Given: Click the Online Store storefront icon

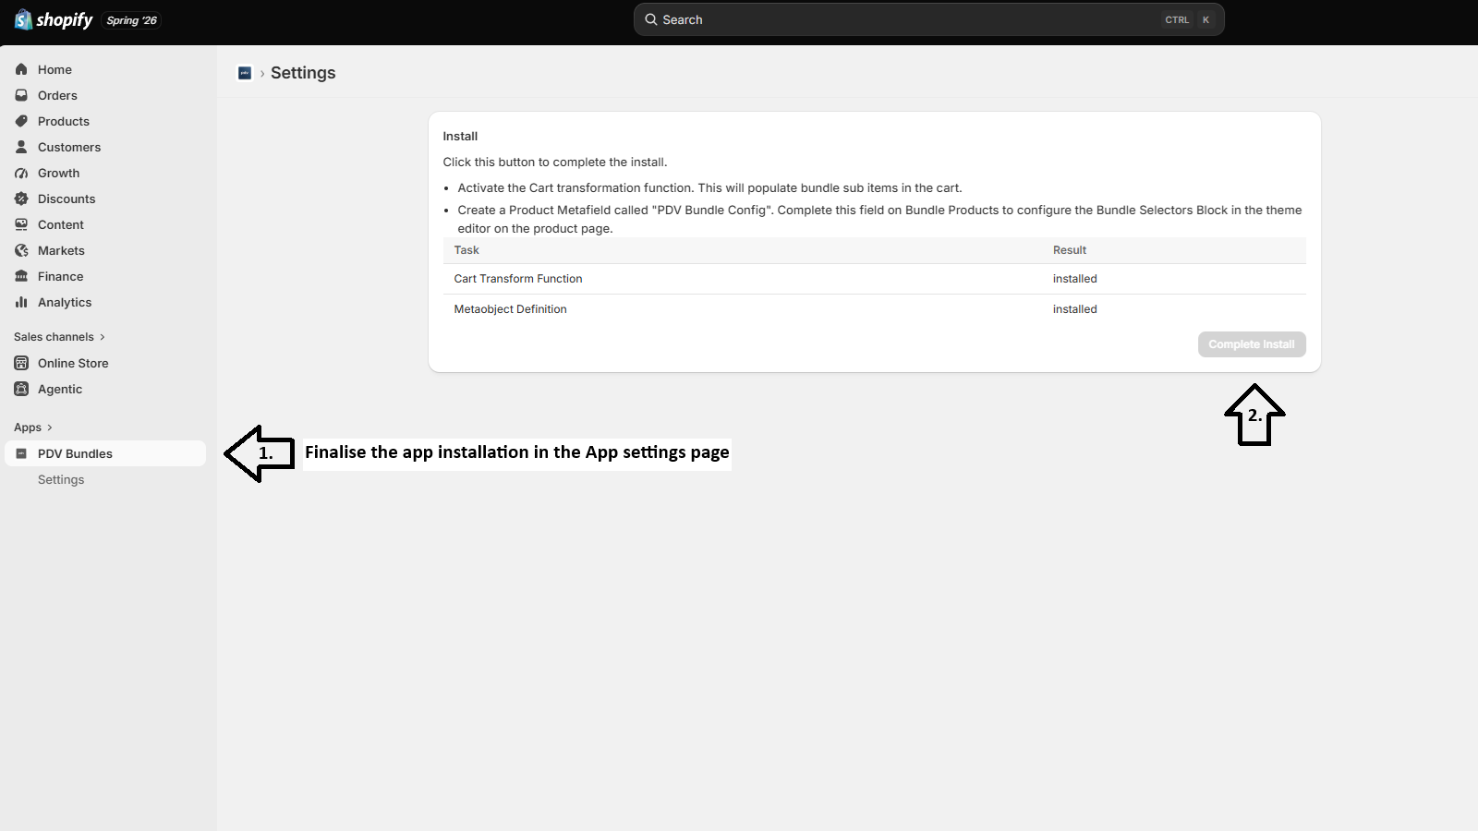Looking at the screenshot, I should tap(21, 363).
